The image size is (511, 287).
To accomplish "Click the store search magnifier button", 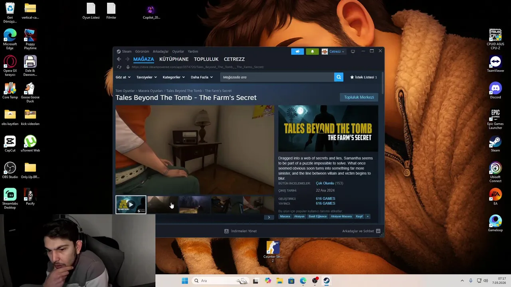I will [x=339, y=77].
